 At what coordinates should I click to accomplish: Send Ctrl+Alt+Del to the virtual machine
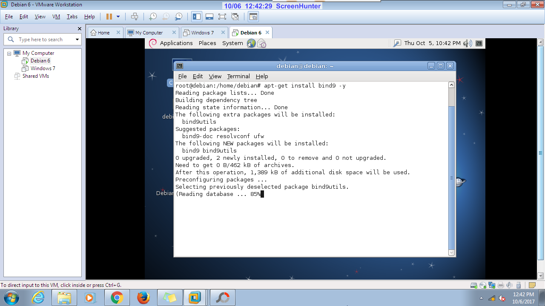click(135, 17)
